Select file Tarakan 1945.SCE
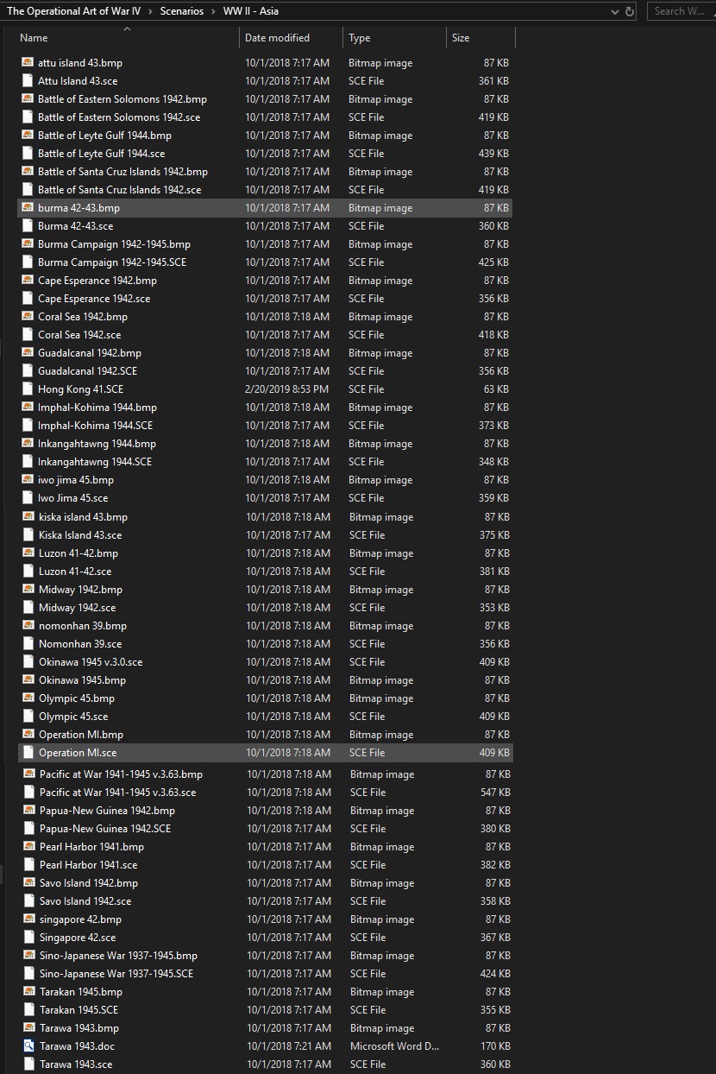The height and width of the screenshot is (1074, 716). click(79, 1010)
